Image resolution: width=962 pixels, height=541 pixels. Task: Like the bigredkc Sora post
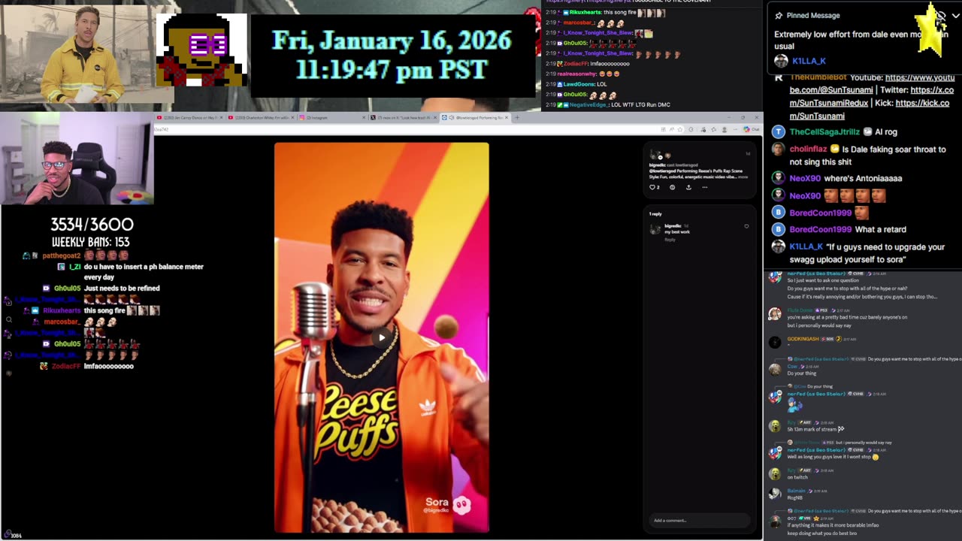pos(652,187)
